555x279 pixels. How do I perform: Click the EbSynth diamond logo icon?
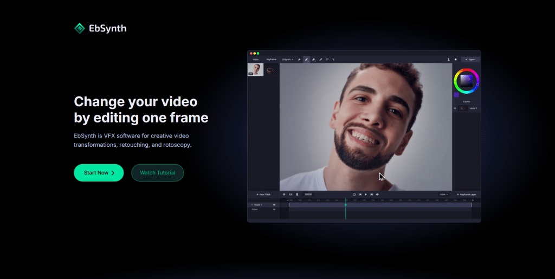point(79,28)
